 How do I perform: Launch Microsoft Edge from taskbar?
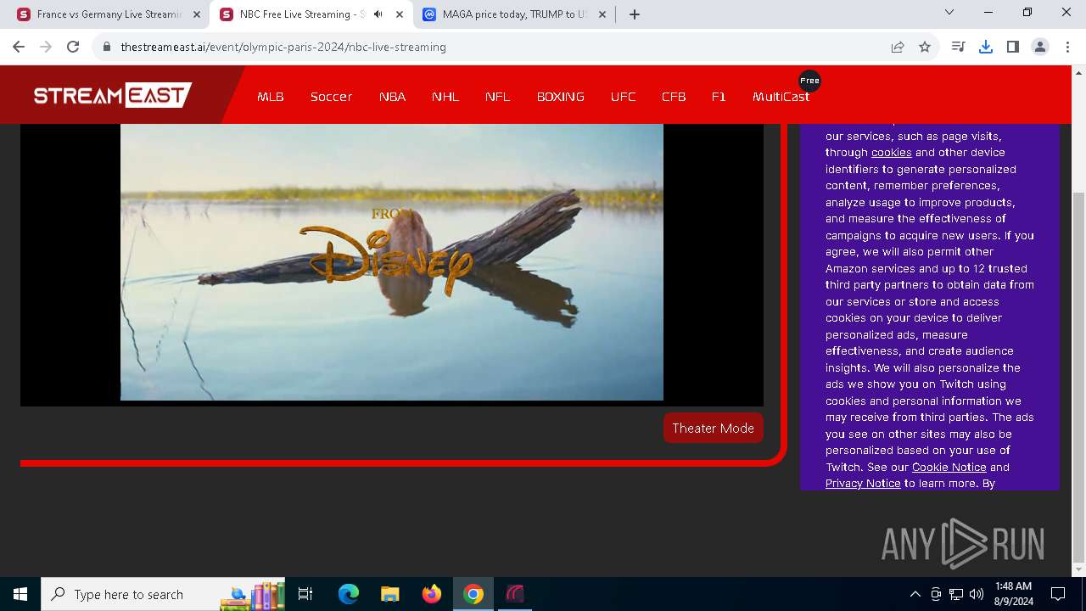pos(349,594)
